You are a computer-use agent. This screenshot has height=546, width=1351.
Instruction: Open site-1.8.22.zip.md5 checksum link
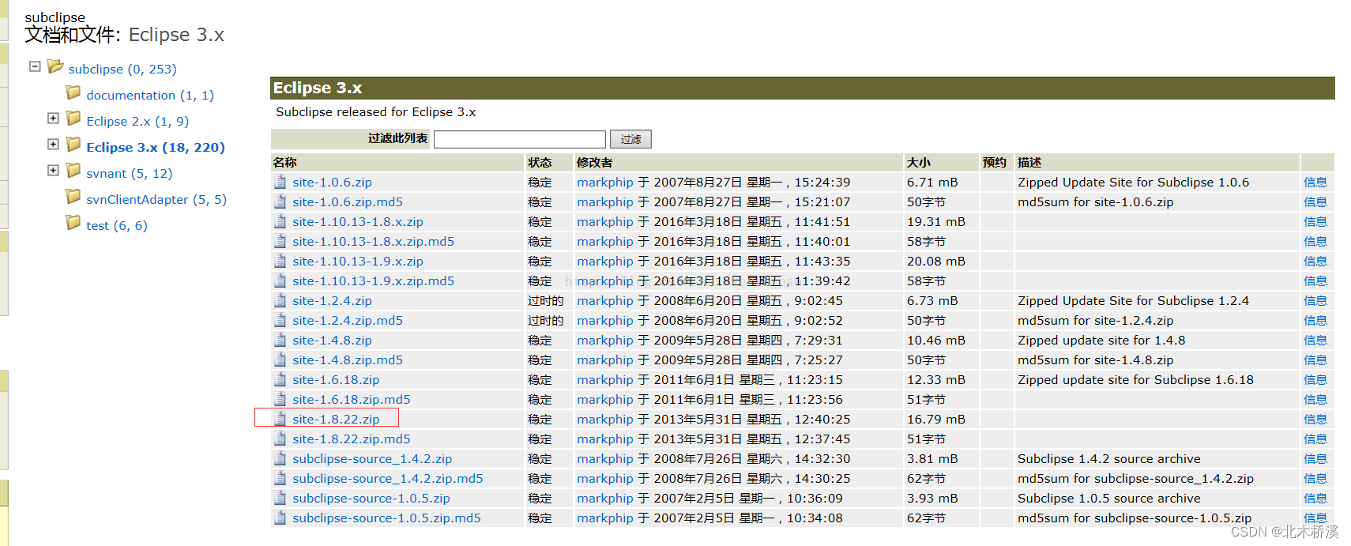[352, 439]
